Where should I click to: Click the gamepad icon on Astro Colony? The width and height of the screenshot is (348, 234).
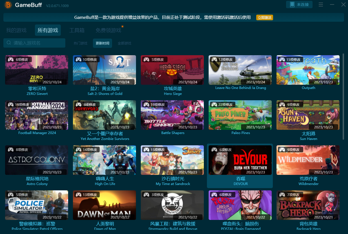click(x=11, y=150)
